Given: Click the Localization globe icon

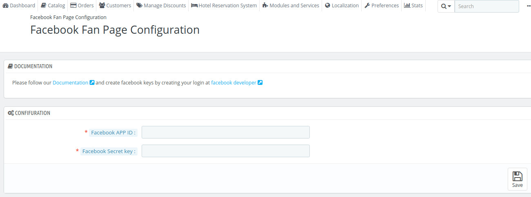Looking at the screenshot, I should point(327,6).
